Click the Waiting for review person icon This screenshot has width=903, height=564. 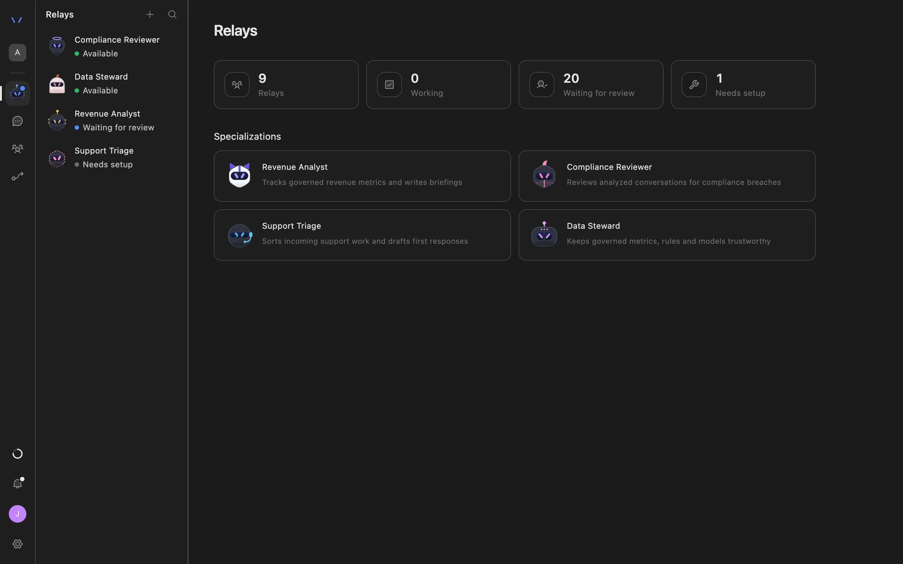[x=542, y=85]
